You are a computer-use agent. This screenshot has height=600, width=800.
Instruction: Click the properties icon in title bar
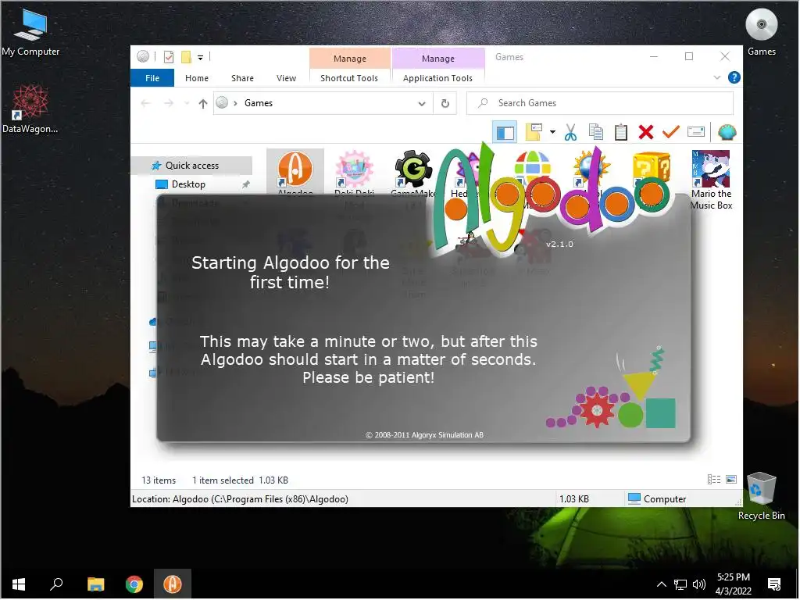point(169,57)
